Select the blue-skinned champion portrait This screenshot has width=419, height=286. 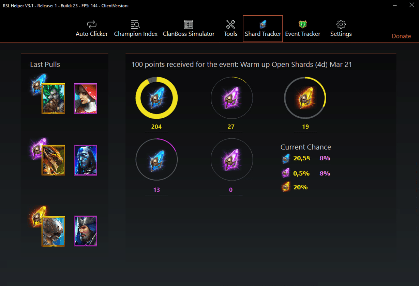pos(86,160)
